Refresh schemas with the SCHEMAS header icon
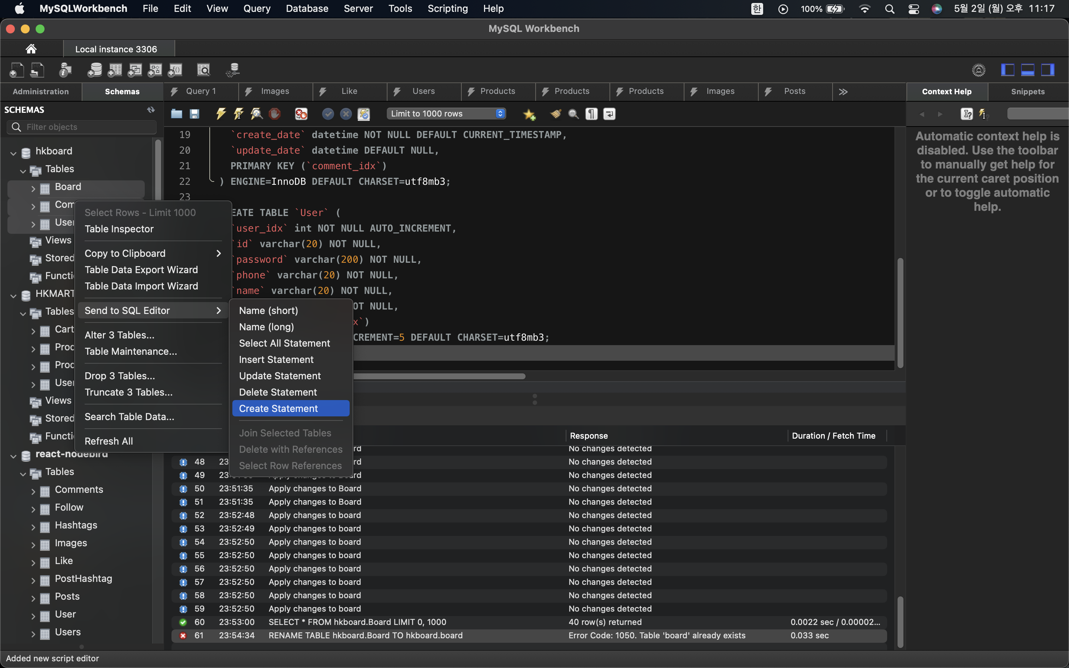This screenshot has width=1069, height=668. pyautogui.click(x=151, y=109)
